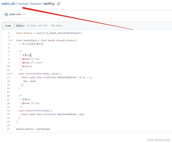The image size is (172, 143).
Task: Click the testV1.js file name
Action: click(x=49, y=4)
